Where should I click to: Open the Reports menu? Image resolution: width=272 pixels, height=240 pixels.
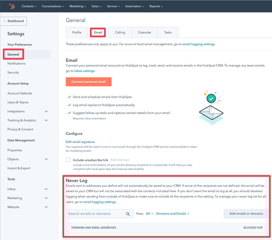click(156, 6)
